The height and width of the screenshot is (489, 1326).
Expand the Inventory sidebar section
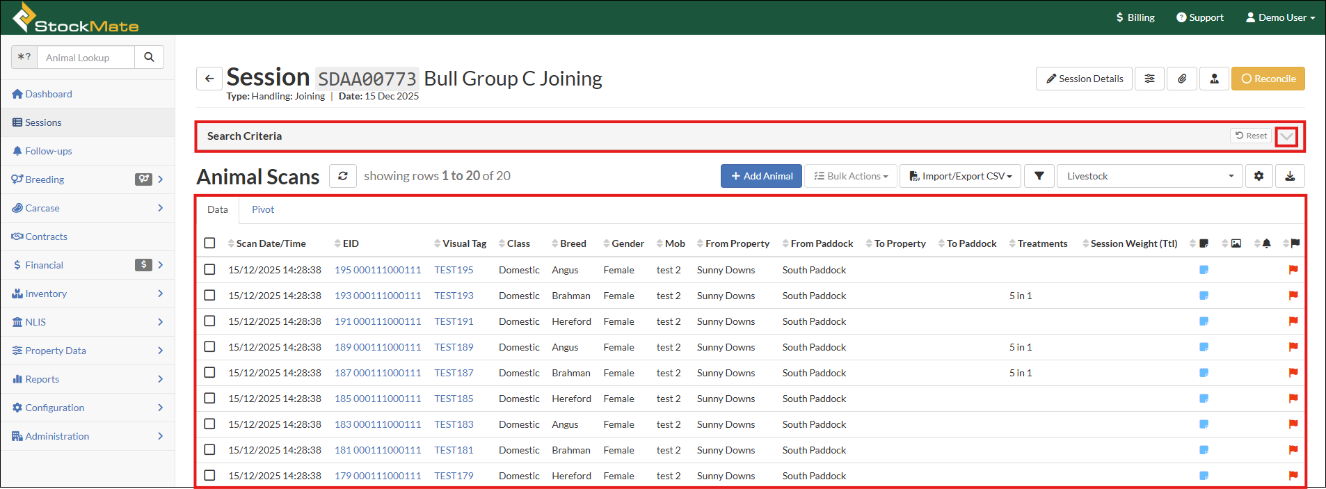(x=160, y=294)
